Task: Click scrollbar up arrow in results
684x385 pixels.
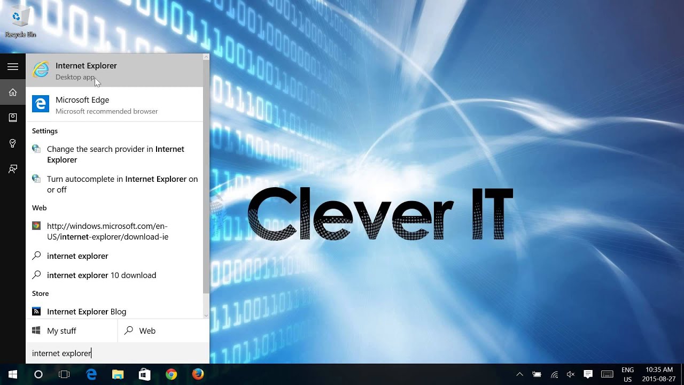Action: pyautogui.click(x=206, y=57)
